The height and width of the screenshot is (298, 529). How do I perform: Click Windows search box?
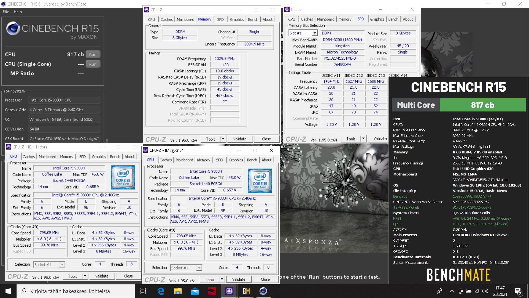click(76, 291)
